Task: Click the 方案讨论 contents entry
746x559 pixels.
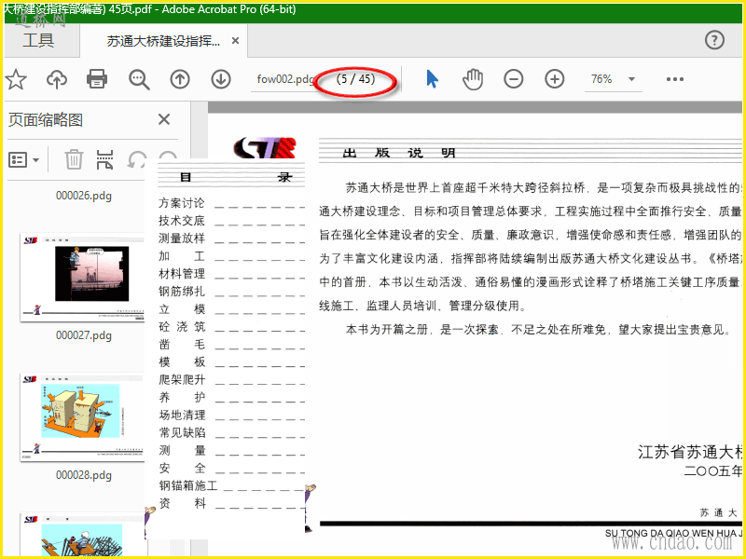Action: pyautogui.click(x=181, y=203)
